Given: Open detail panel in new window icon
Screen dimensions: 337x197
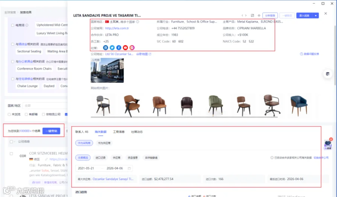Looking at the screenshot, I should [252, 15].
